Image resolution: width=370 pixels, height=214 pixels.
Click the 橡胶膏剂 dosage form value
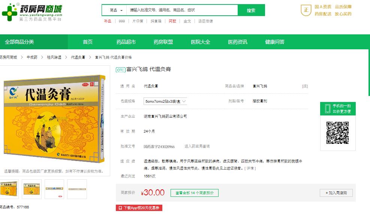[260, 101]
